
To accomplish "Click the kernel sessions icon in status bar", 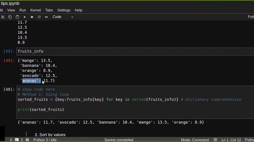I will coord(27,140).
